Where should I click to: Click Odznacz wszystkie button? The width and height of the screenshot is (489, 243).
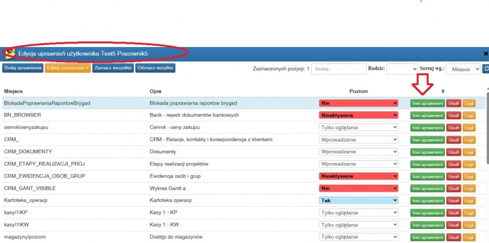click(155, 68)
